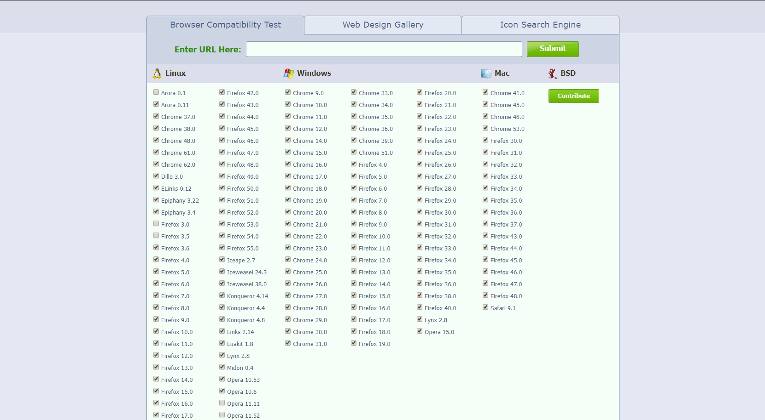This screenshot has width=765, height=420.
Task: Click the Epiphany 3.4 label
Action: (178, 213)
